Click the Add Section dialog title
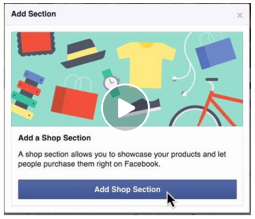 pos(34,14)
